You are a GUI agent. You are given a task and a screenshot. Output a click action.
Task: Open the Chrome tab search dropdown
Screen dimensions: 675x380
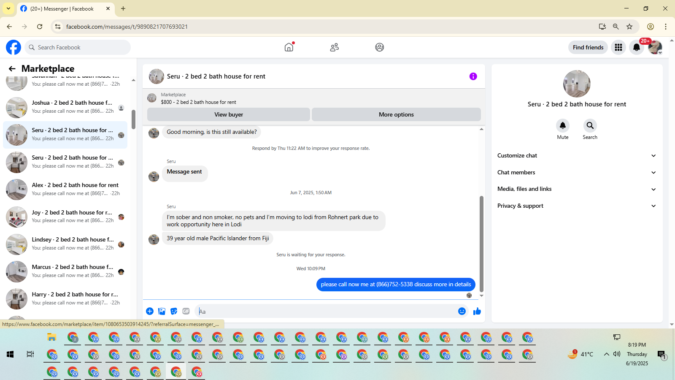point(8,8)
